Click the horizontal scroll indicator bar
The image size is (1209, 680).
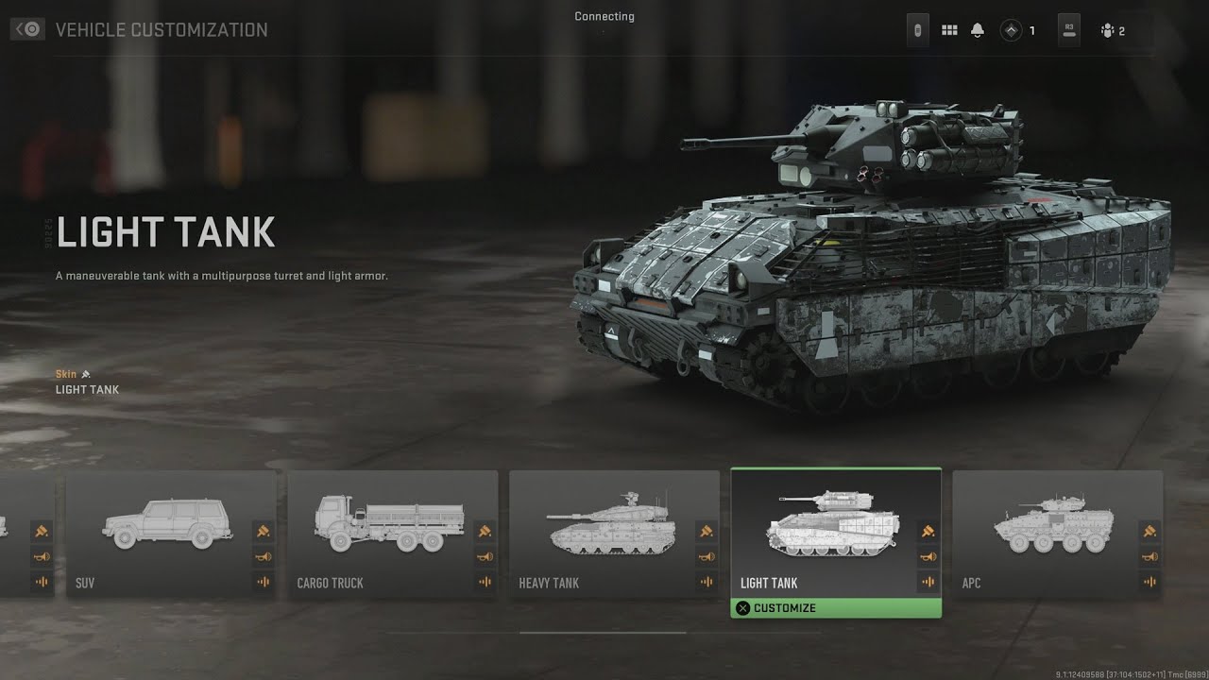pyautogui.click(x=603, y=632)
